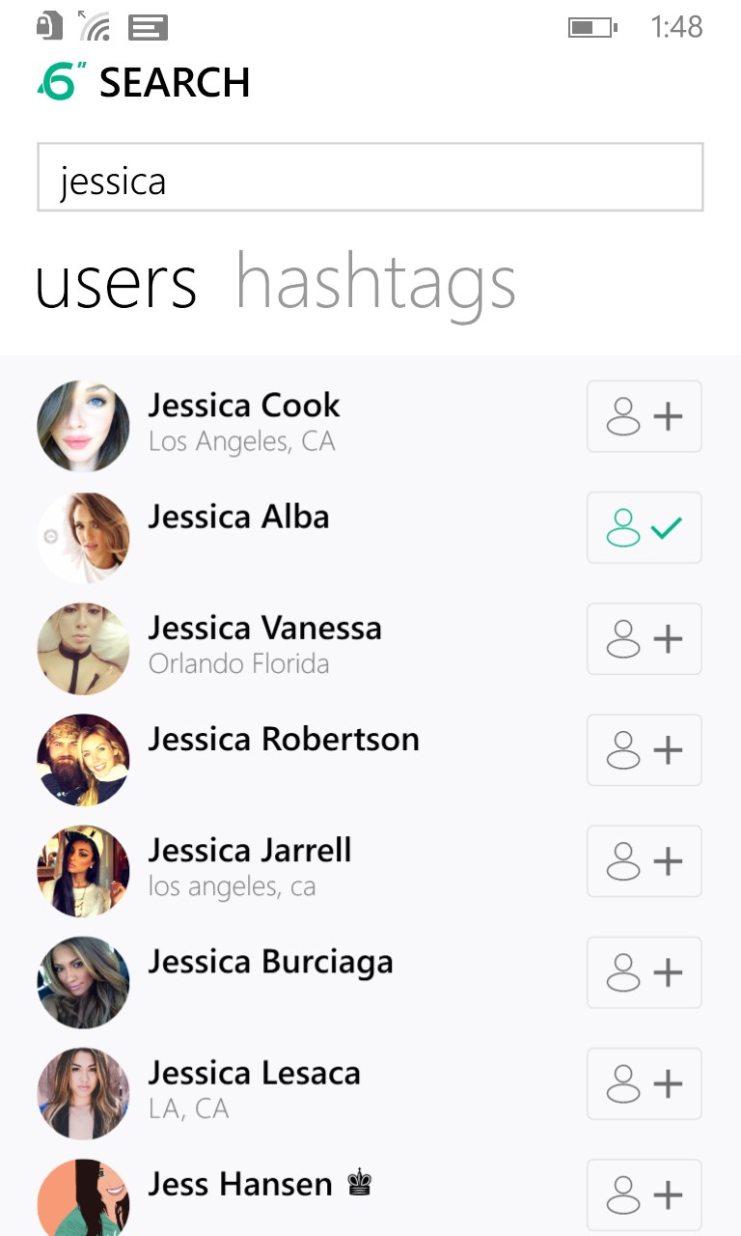Follow Jessica Robertson with add-user icon

(644, 749)
